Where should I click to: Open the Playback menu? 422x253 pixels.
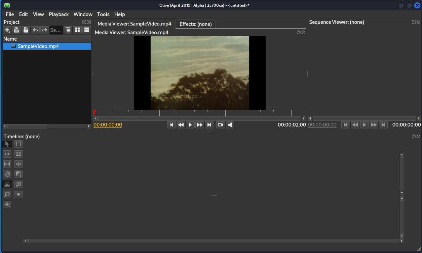(x=59, y=14)
